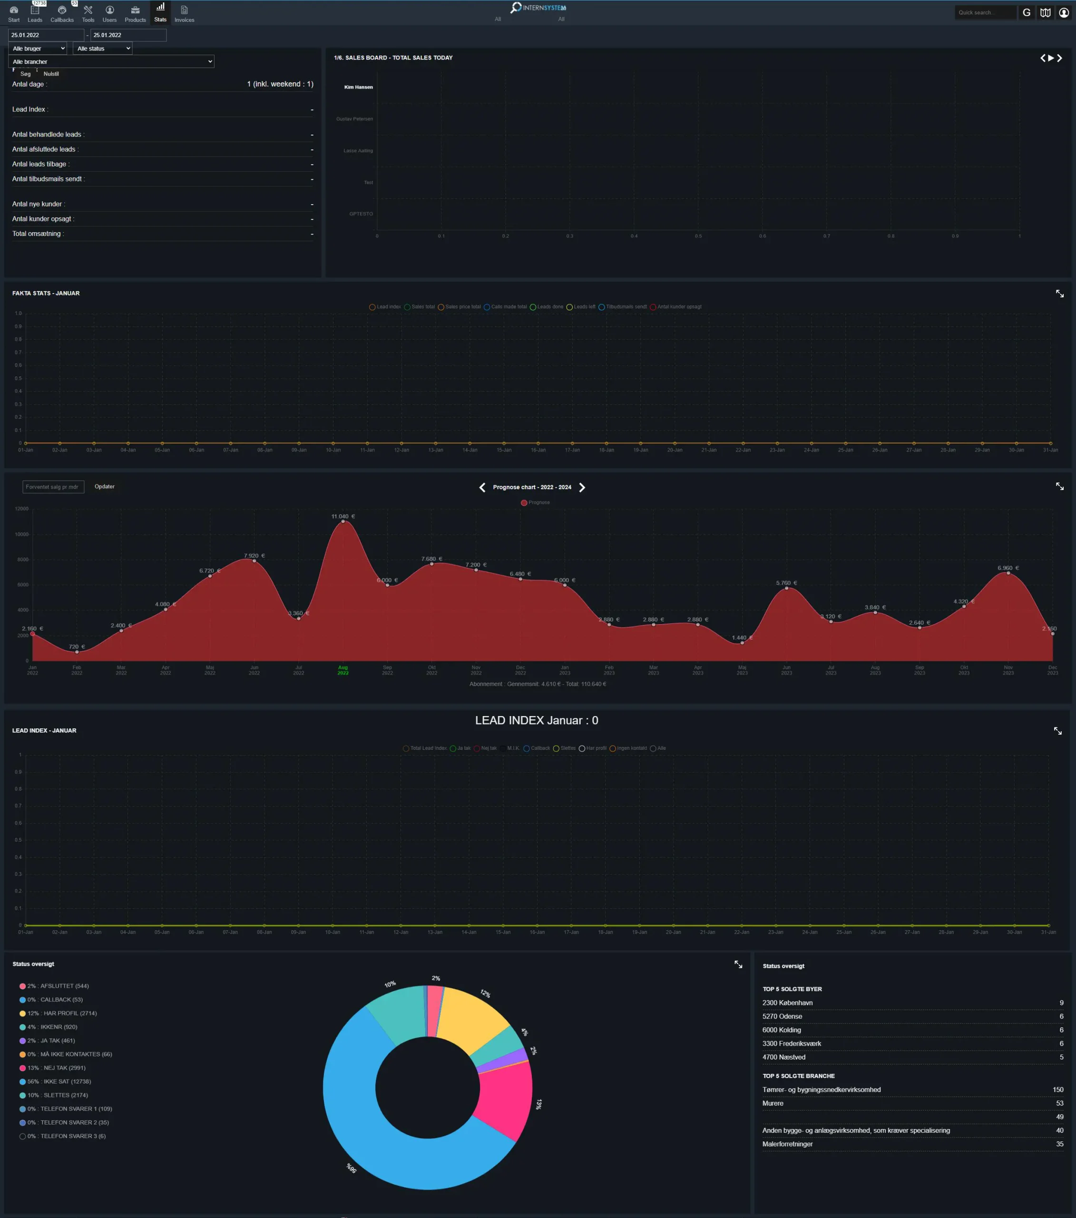Open the user profile icon

click(1064, 12)
